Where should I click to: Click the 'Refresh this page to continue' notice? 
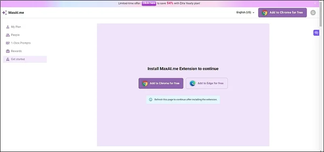coord(183,99)
